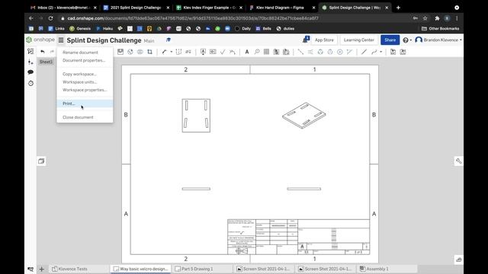Click the panel icon on left canvas edge
This screenshot has height=274, width=488.
[41, 161]
